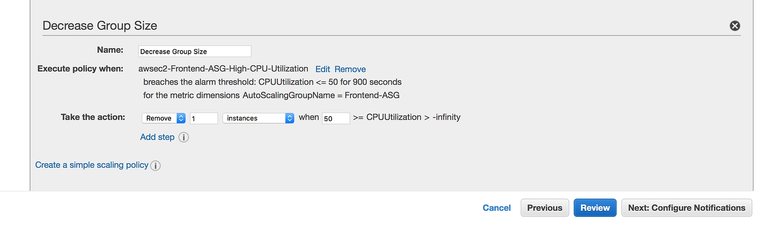Click the Decrease Group Size section heading
Screen dimensions: 762x229
tap(100, 26)
